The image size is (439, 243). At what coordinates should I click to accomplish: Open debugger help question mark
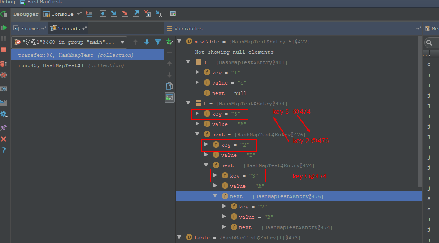[x=4, y=150]
